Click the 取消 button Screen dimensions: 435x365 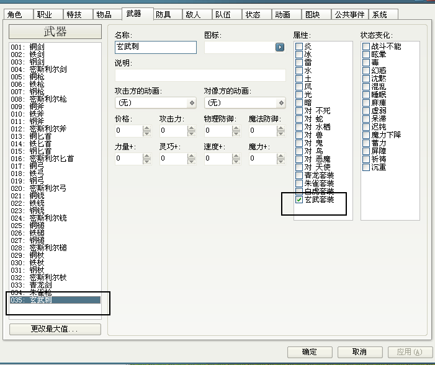click(360, 352)
